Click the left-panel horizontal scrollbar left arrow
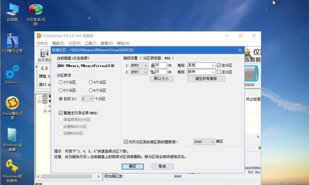 click(x=38, y=176)
